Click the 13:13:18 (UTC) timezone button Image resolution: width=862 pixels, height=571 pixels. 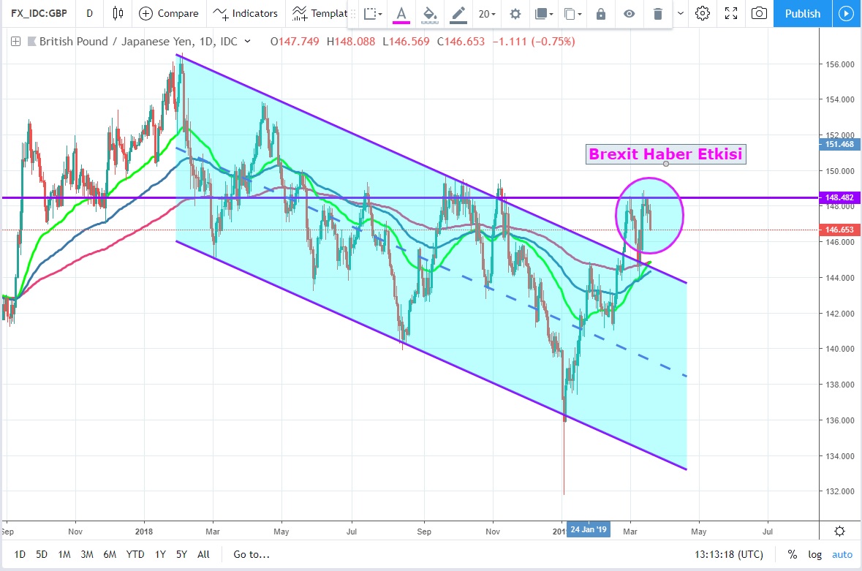[729, 554]
